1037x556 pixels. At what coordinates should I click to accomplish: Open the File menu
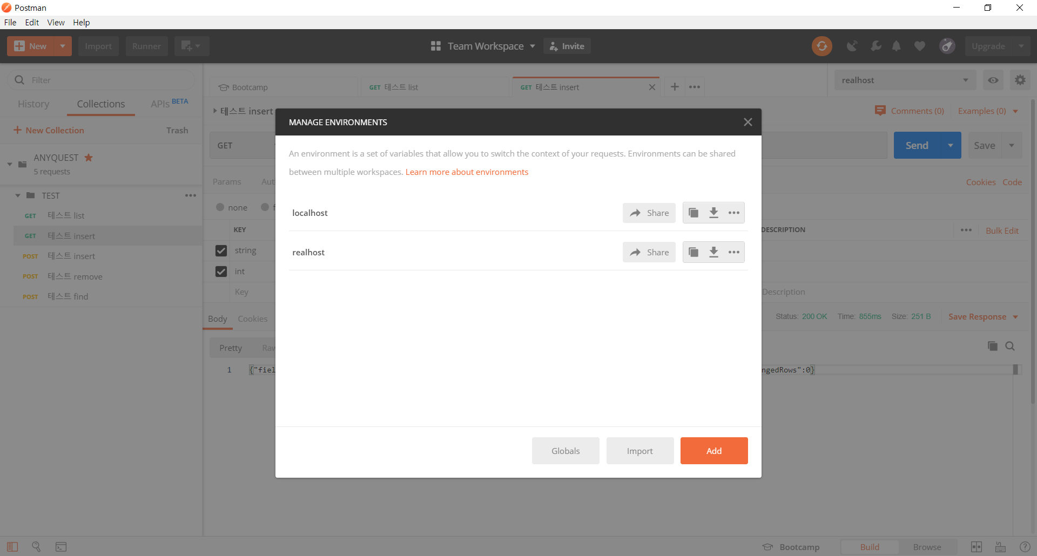(10, 22)
